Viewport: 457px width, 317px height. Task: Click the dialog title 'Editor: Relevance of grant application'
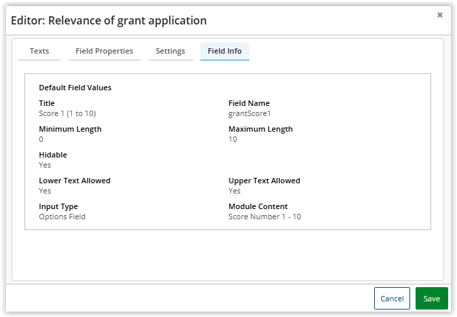(109, 20)
